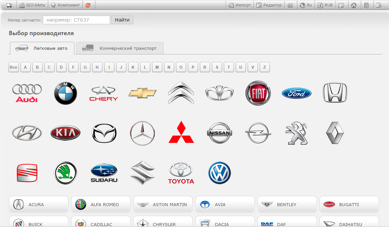389x227 pixels.
Task: Select the Kia logo
Action: click(65, 133)
